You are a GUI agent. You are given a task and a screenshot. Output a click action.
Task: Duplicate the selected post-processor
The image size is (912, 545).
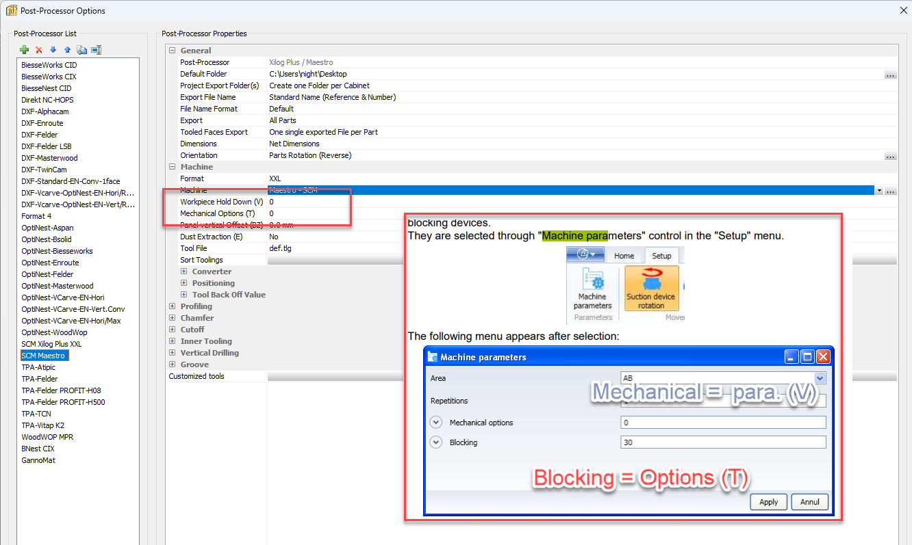click(81, 50)
